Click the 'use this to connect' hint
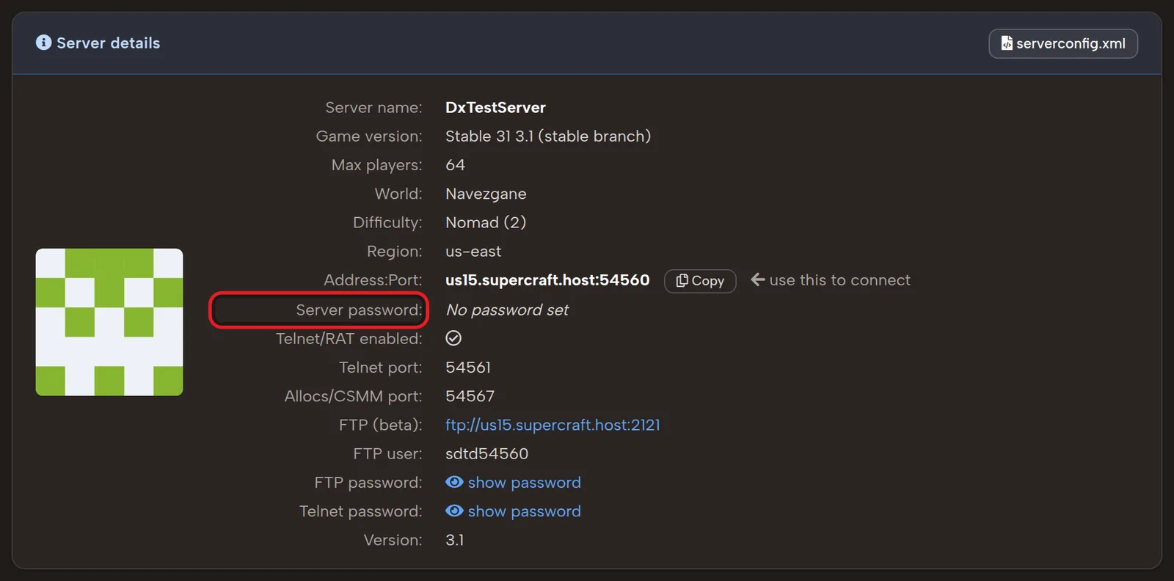The image size is (1174, 581). pos(831,280)
